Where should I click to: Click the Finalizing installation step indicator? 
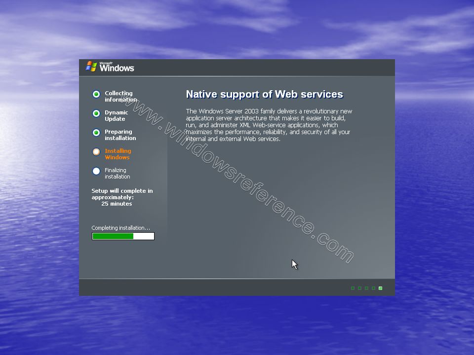[96, 171]
